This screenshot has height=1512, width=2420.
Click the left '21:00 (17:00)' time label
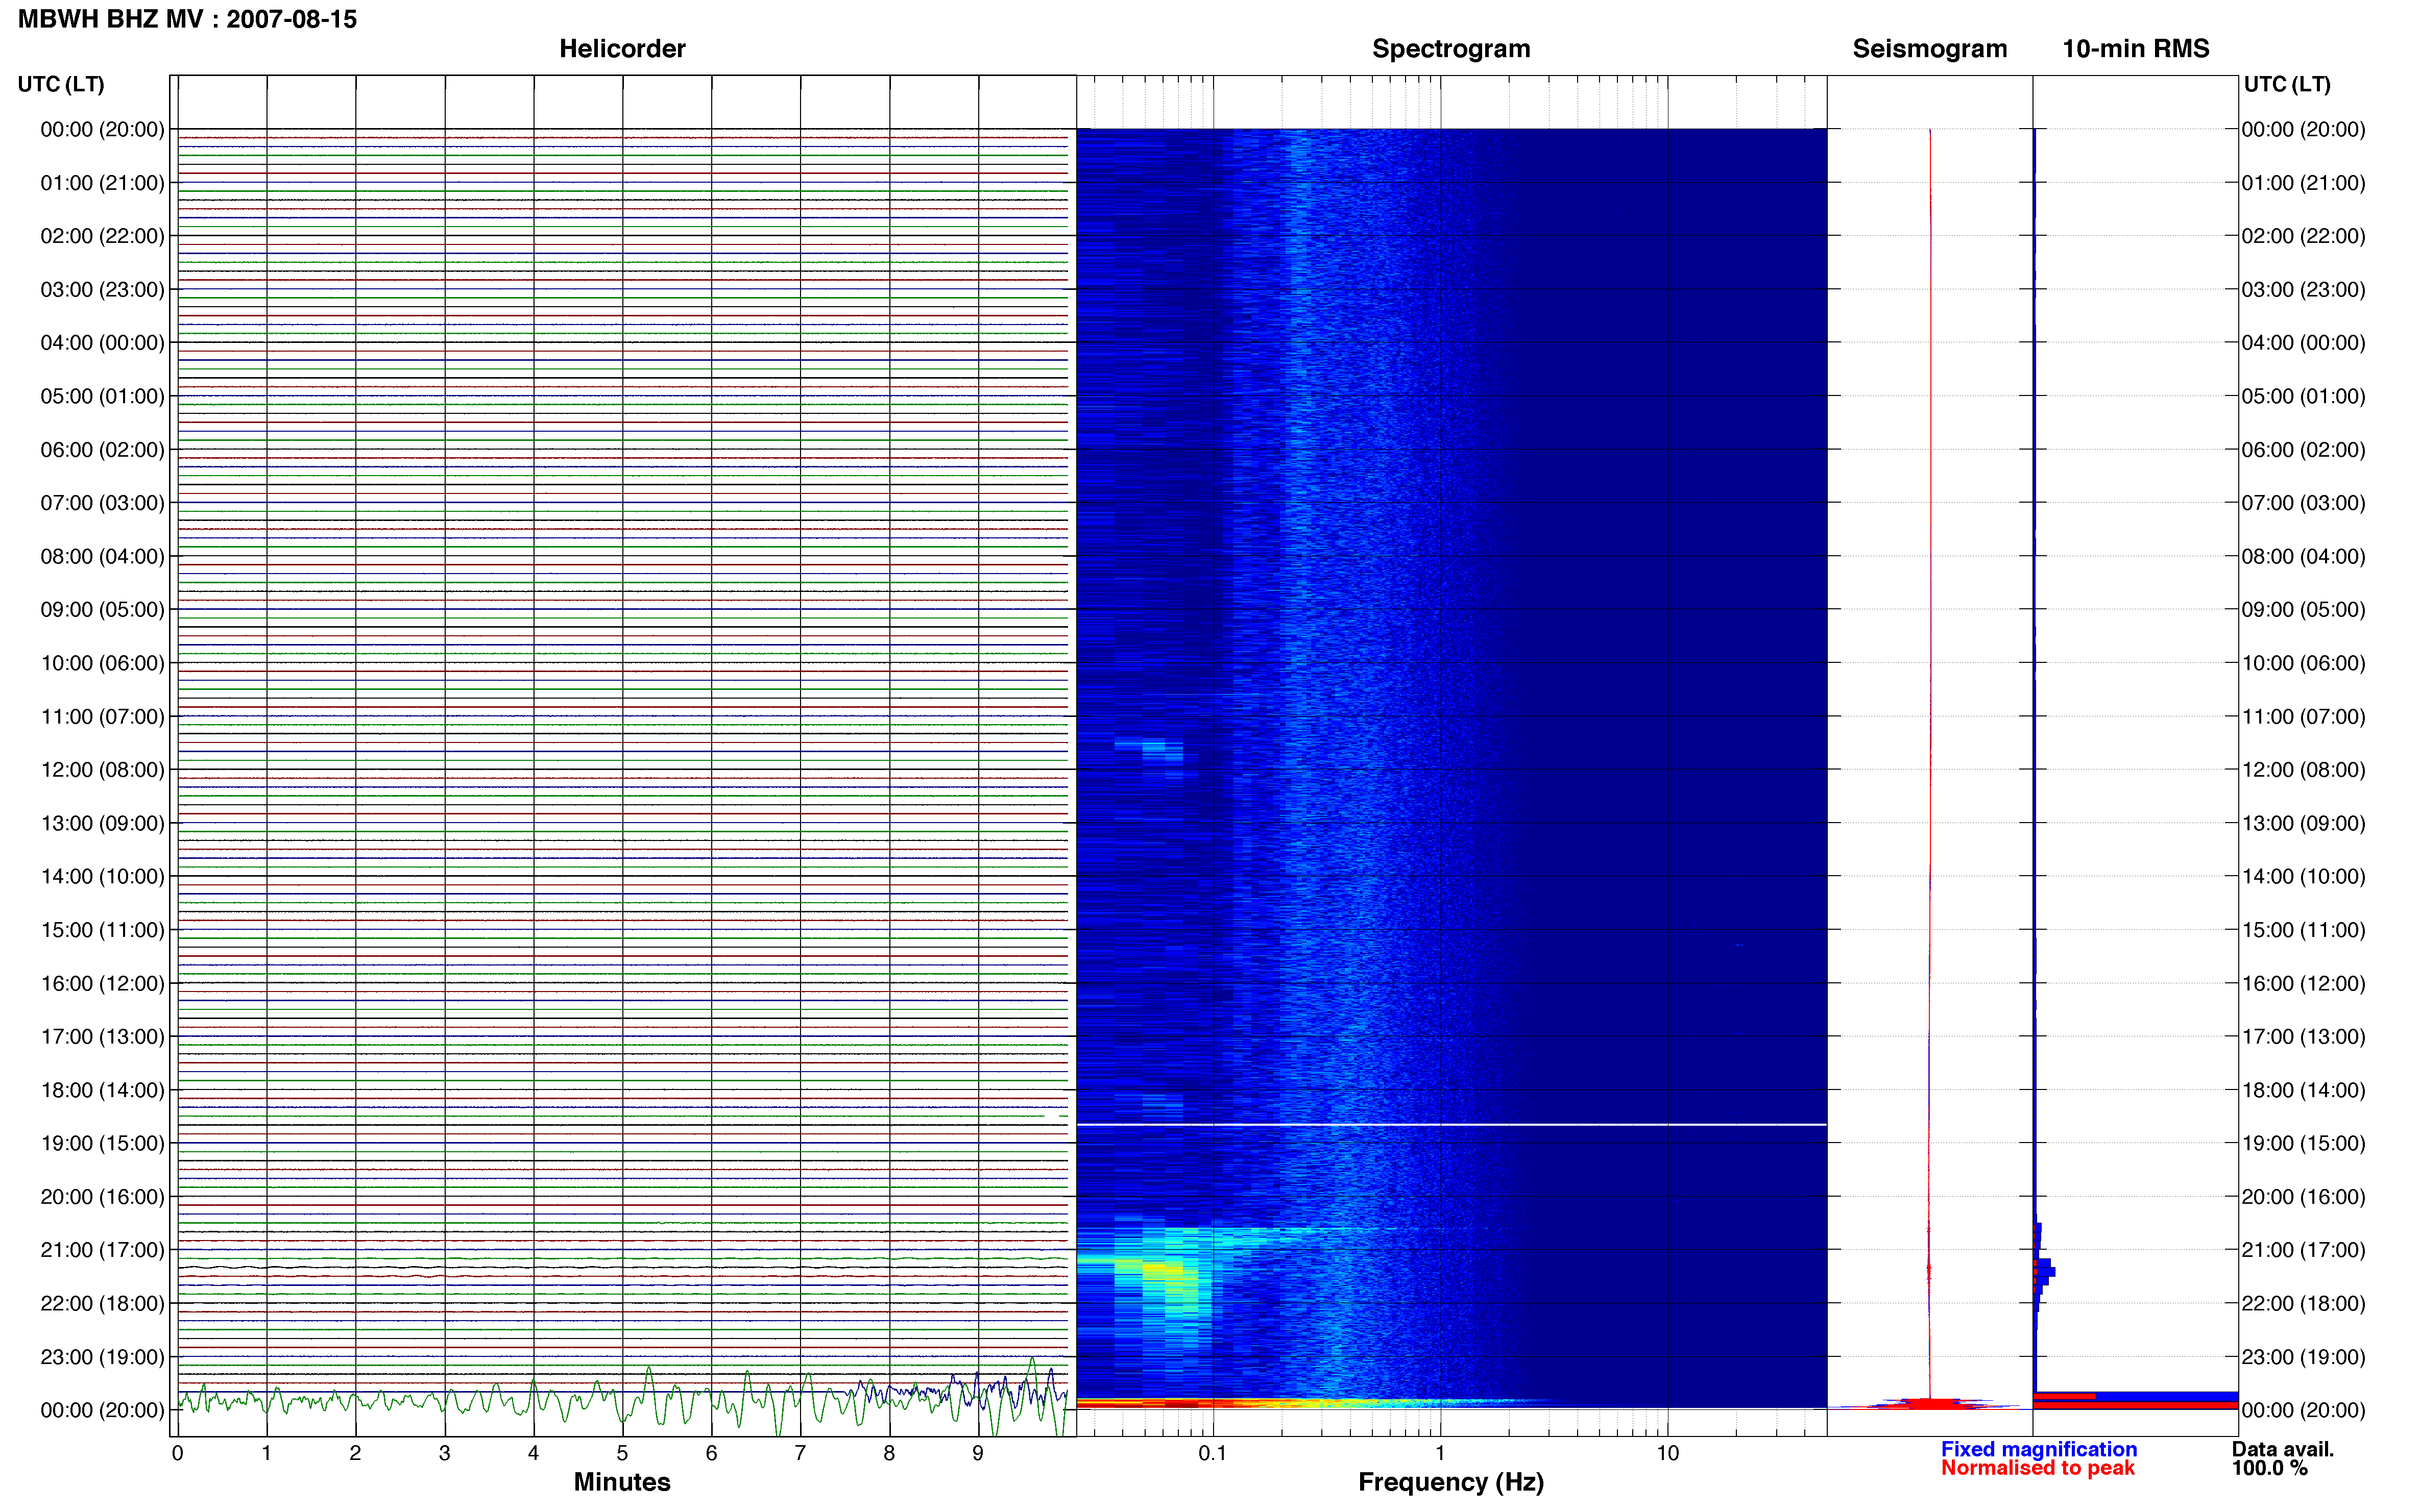coord(102,1250)
